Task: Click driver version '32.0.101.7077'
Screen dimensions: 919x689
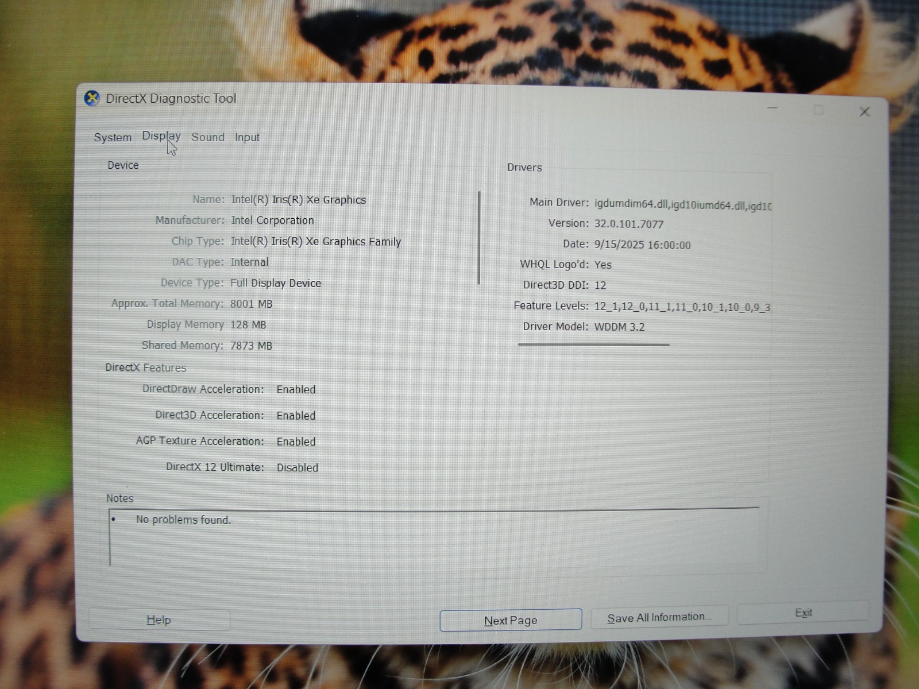Action: (629, 224)
